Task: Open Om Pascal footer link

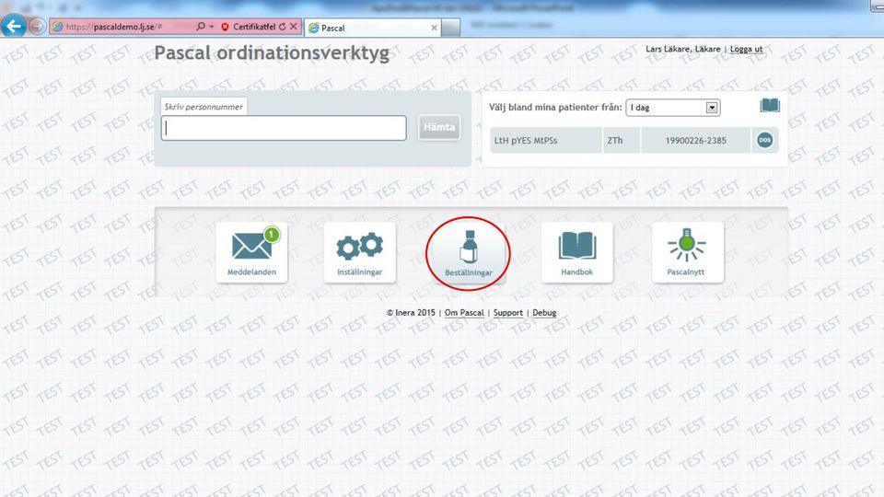Action: pyautogui.click(x=464, y=313)
